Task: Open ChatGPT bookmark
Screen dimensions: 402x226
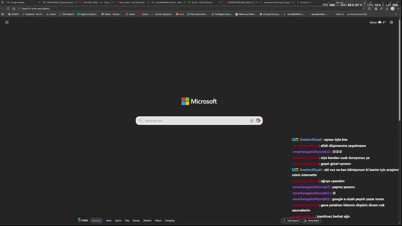Action: coord(14,14)
